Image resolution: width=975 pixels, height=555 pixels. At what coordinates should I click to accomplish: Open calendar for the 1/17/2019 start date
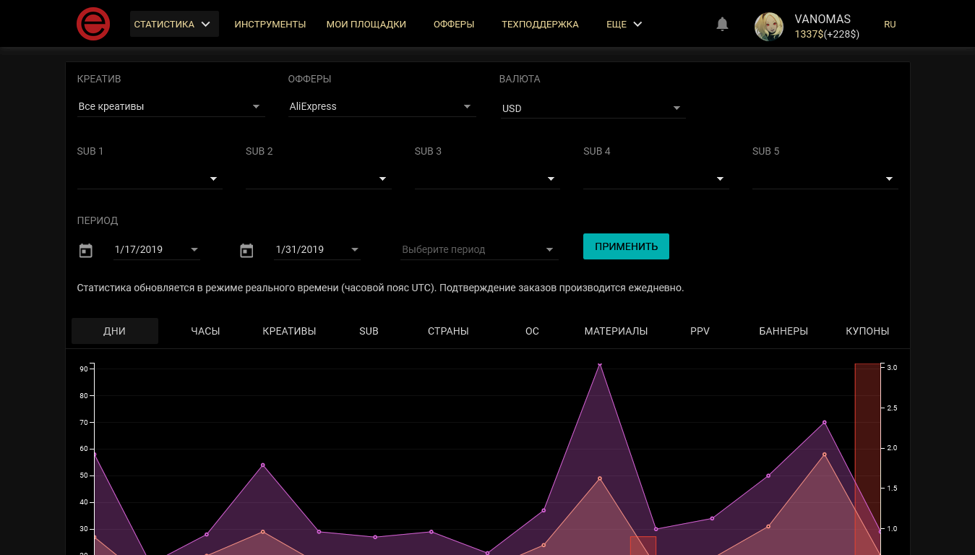click(x=85, y=250)
